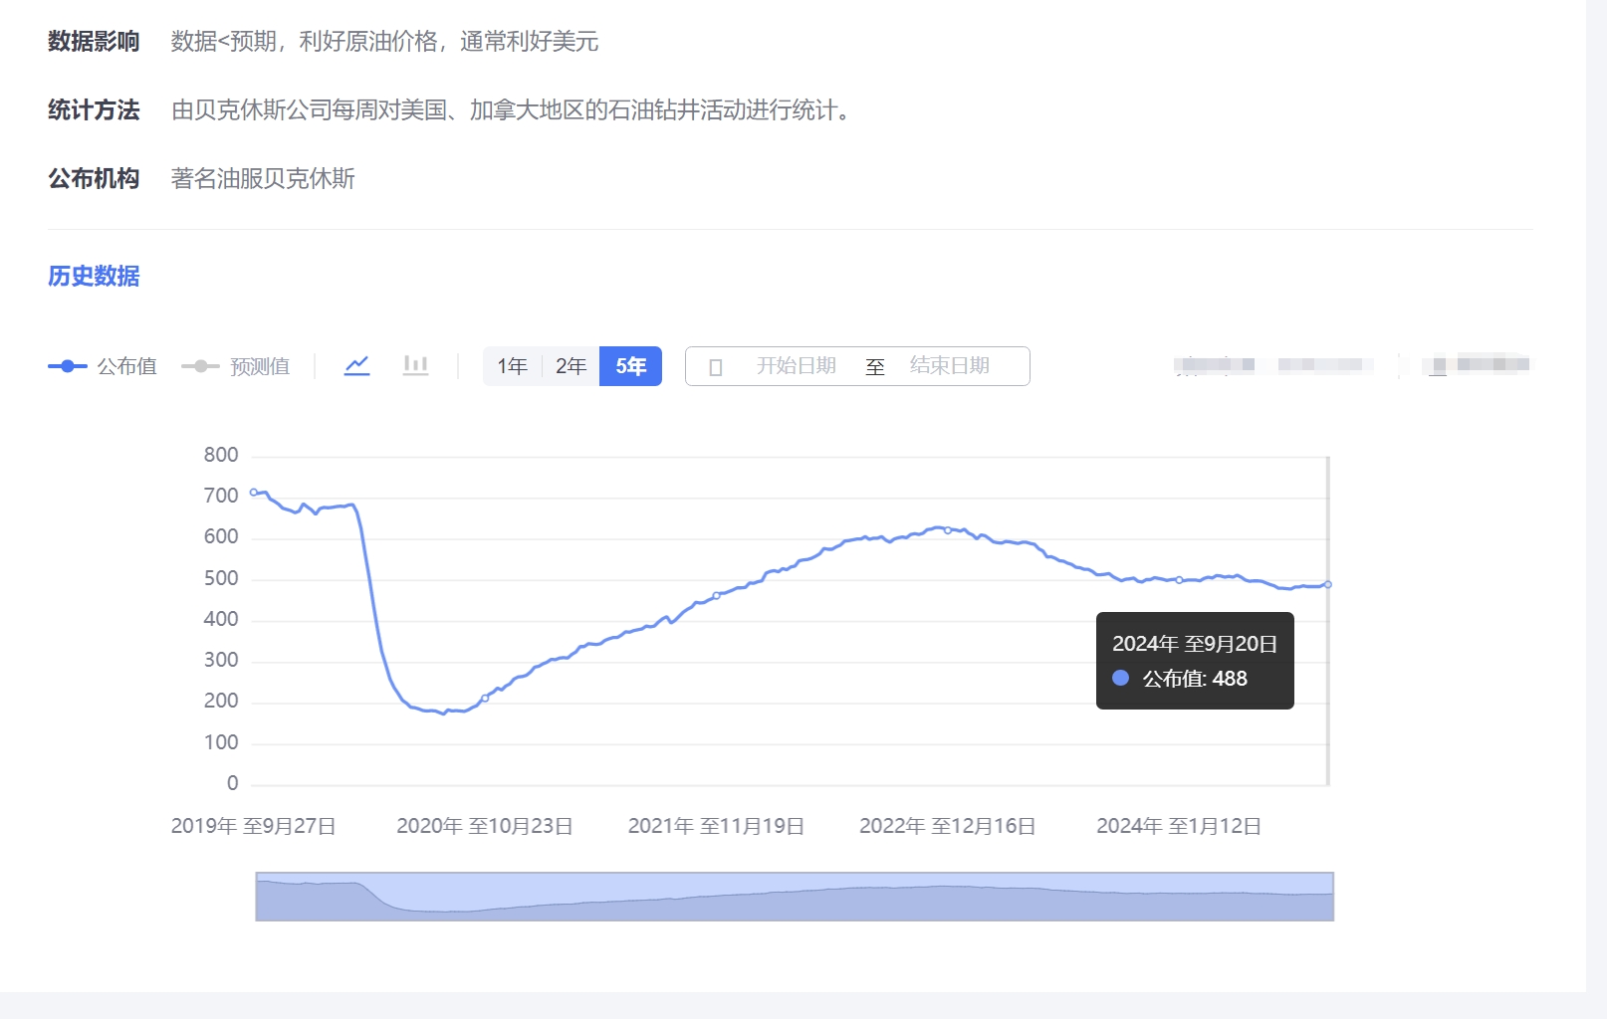Click the first data point of the line

[254, 492]
